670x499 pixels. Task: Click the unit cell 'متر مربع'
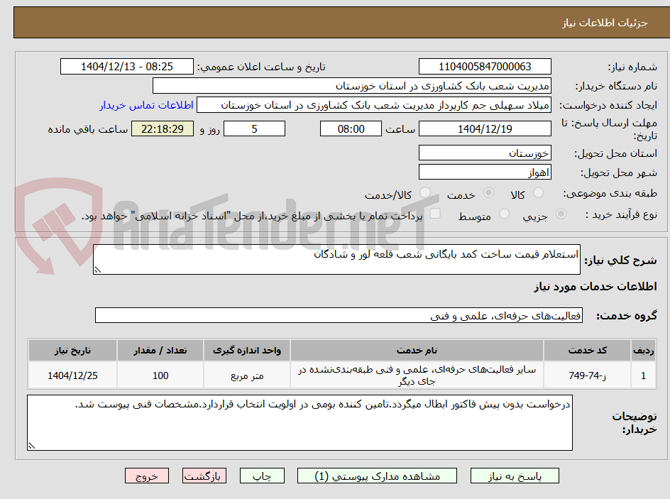[247, 375]
